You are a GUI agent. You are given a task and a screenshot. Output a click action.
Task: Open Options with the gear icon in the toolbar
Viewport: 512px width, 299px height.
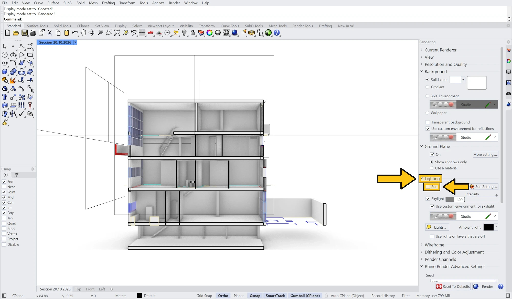click(x=251, y=33)
